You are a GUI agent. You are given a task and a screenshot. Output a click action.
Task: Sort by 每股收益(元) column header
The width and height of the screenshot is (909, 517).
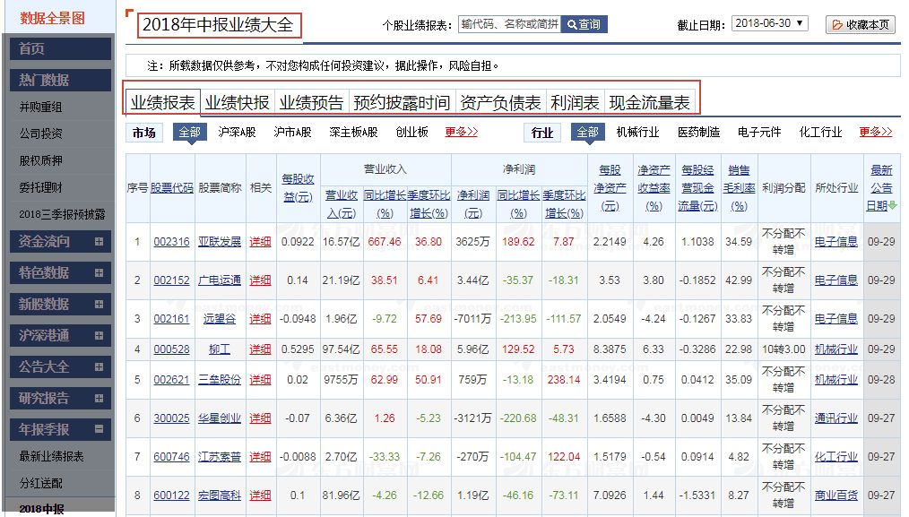click(298, 188)
